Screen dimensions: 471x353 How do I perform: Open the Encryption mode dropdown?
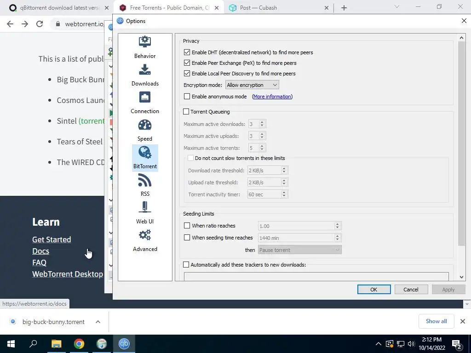(252, 85)
